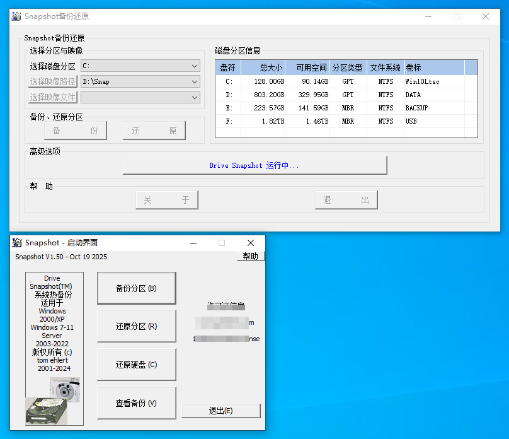Click the 128.00GB total size cell

tap(269, 81)
